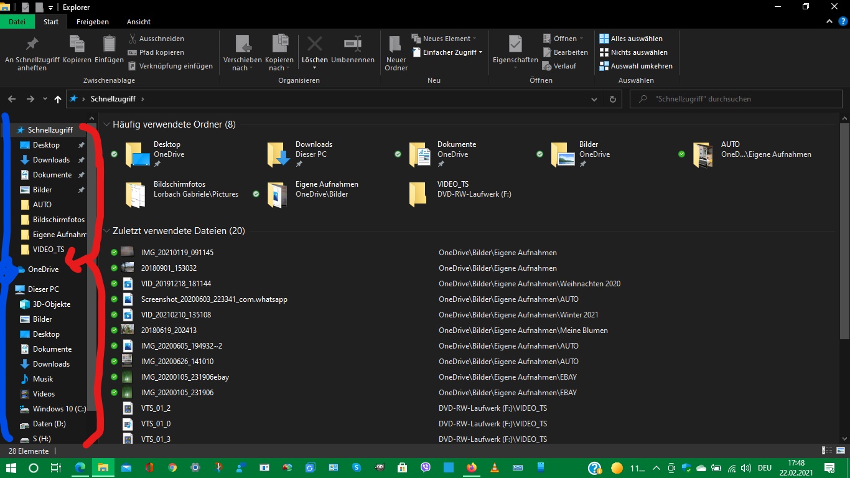Collapse Häufig verwendete Ordner group
This screenshot has width=850, height=478.
106,124
